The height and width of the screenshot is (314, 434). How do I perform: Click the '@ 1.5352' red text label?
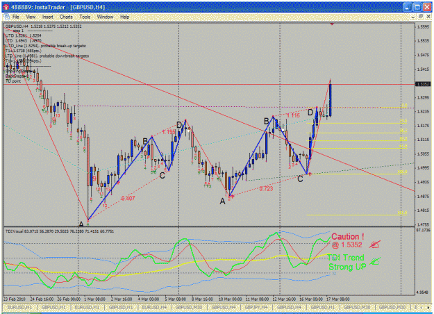(347, 245)
